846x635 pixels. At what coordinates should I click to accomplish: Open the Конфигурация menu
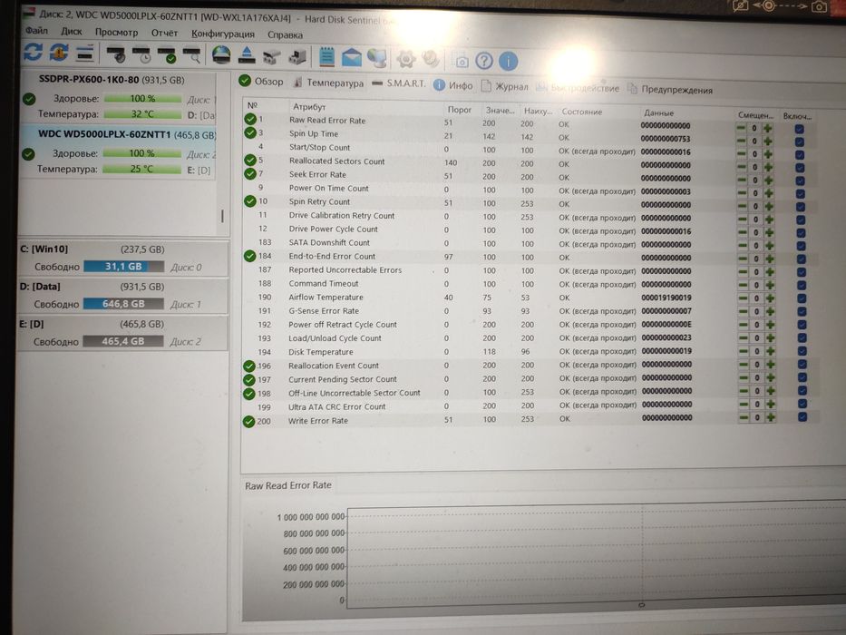[223, 34]
